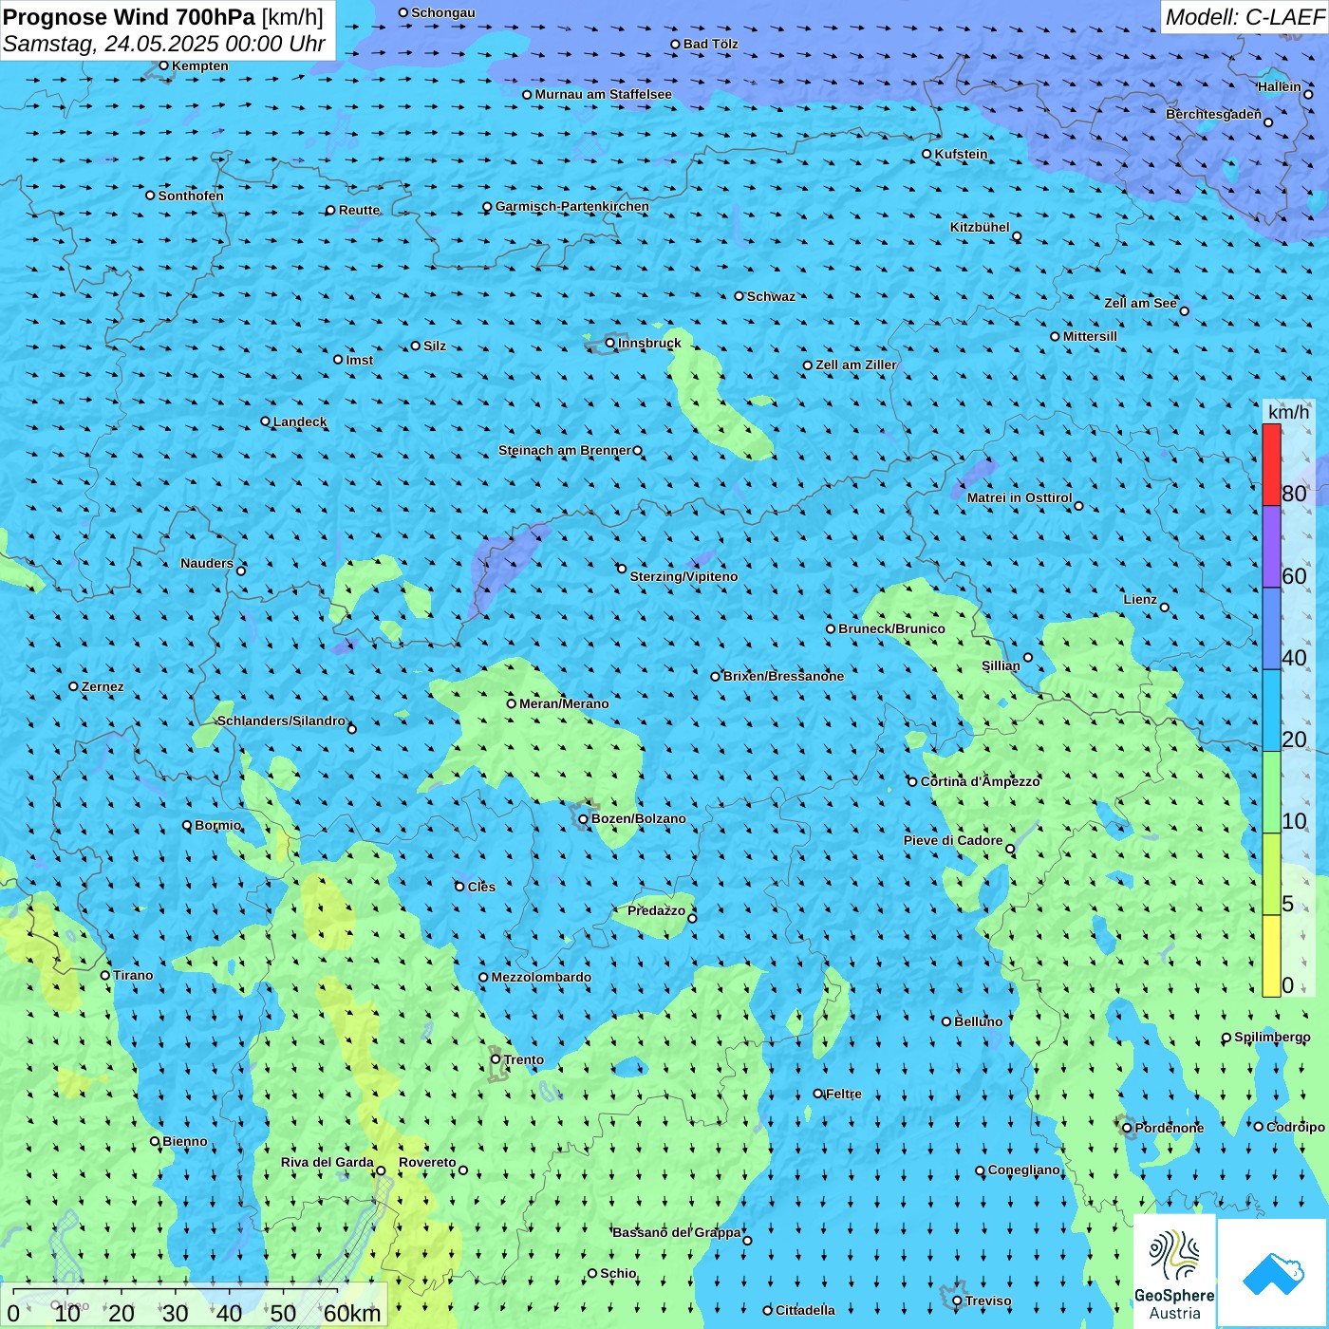This screenshot has width=1329, height=1329.
Task: Click the yellow 0 km/h legend color
Action: click(x=1271, y=956)
